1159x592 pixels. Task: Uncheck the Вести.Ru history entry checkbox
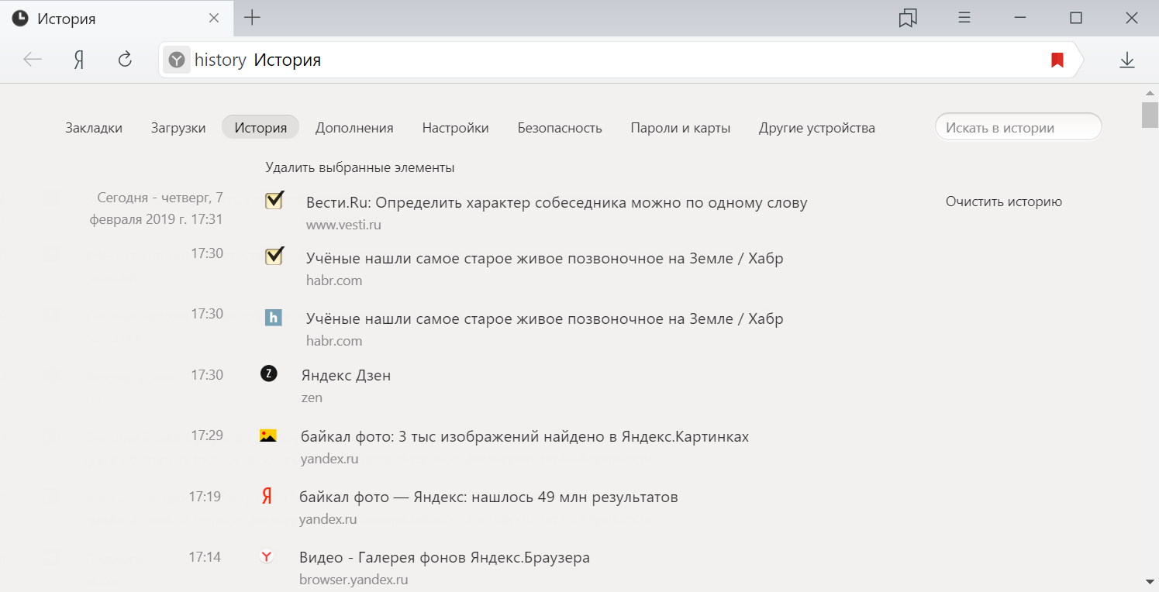point(274,201)
